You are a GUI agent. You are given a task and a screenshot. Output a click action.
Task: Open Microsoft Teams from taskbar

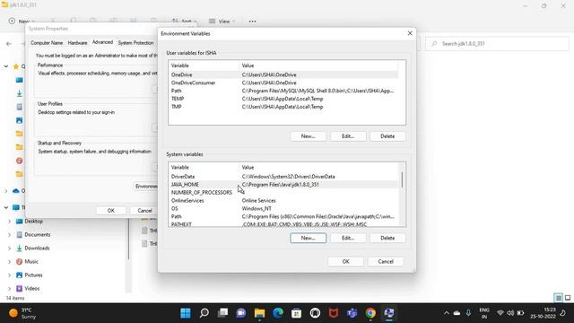pyautogui.click(x=352, y=313)
